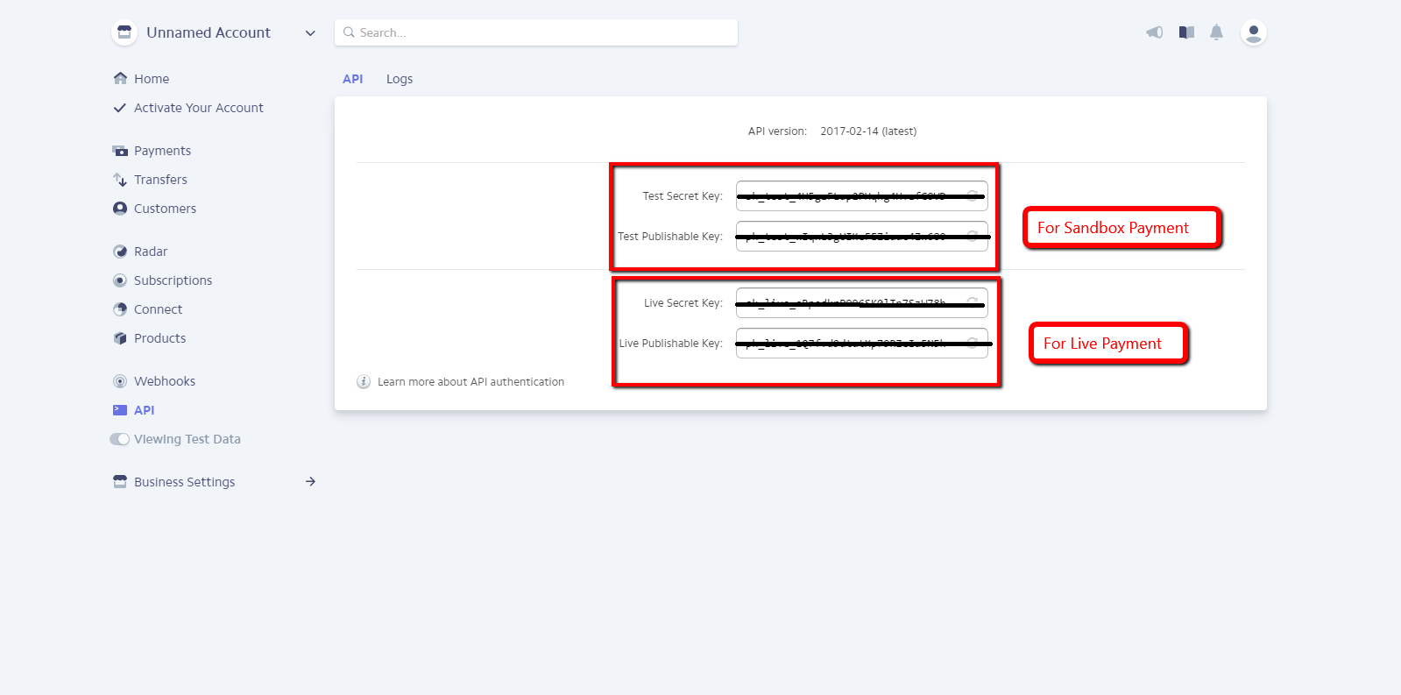
Task: Roll the Test Secret Key with refresh icon
Action: (973, 195)
